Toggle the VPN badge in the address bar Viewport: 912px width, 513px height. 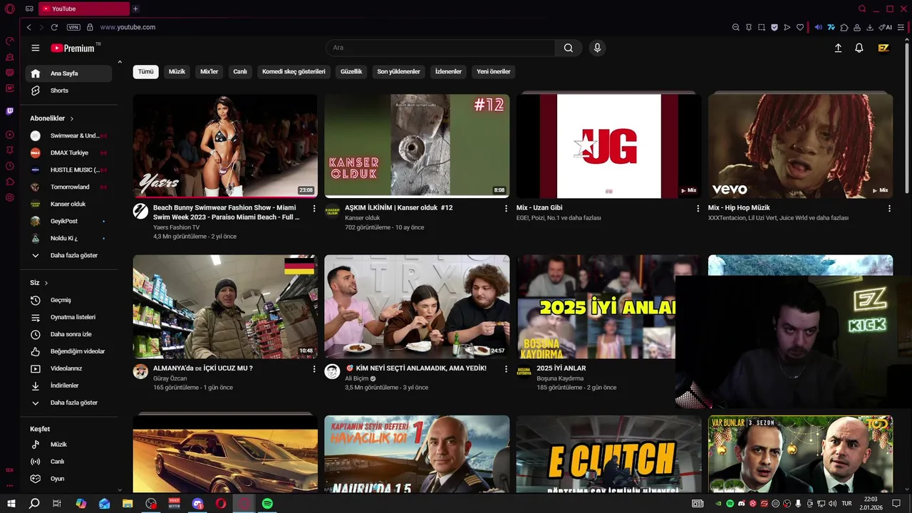(73, 27)
